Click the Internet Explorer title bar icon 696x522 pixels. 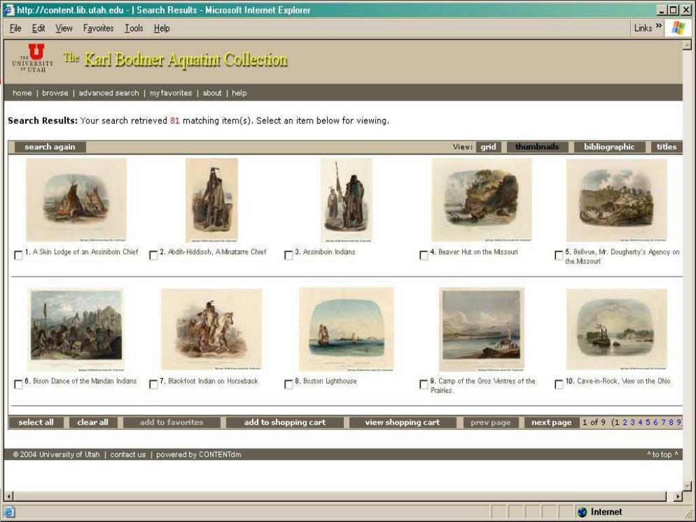[9, 10]
